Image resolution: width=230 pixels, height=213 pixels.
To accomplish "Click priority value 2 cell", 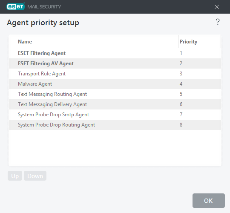I will [199, 63].
